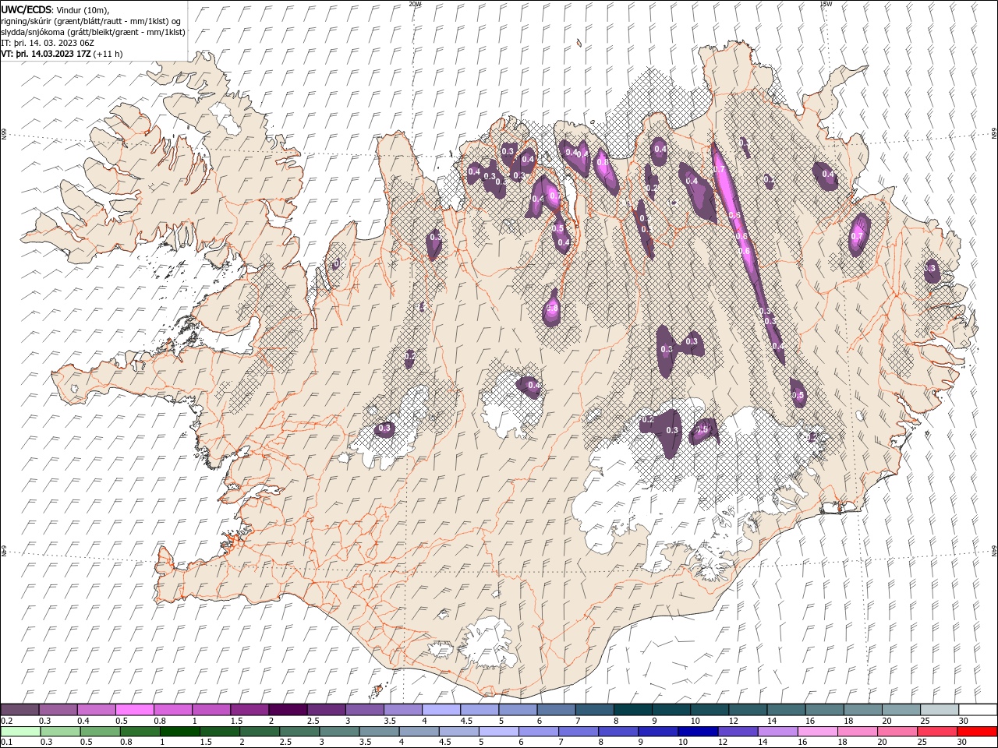Viewport: 998px width, 748px height.
Task: Pick the lower legend swatch between 0.5 and 0.8
Action: (100, 732)
